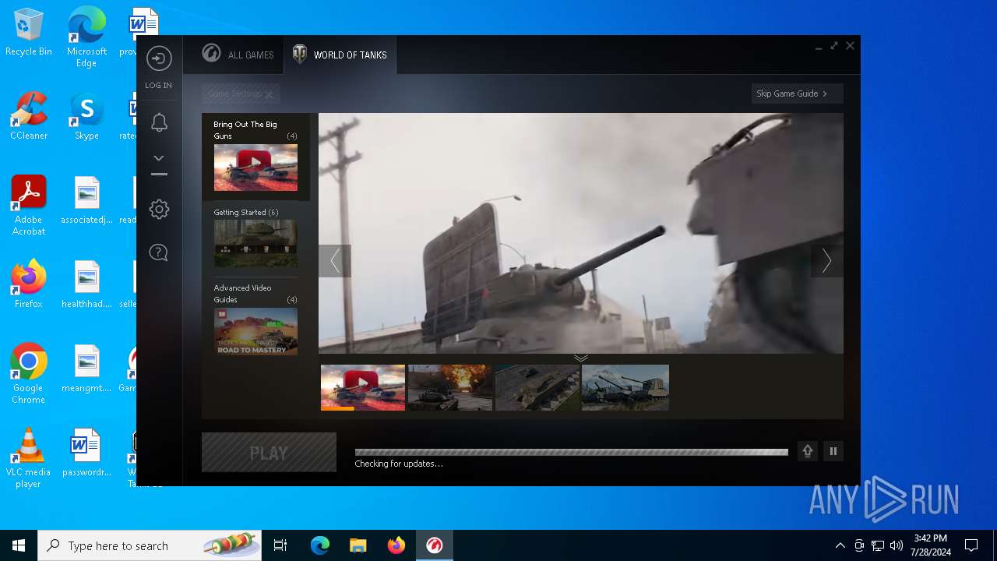The image size is (997, 561).
Task: Click the PLAY button
Action: point(269,453)
